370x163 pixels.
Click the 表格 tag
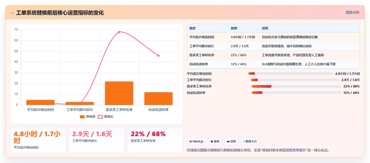click(215, 141)
